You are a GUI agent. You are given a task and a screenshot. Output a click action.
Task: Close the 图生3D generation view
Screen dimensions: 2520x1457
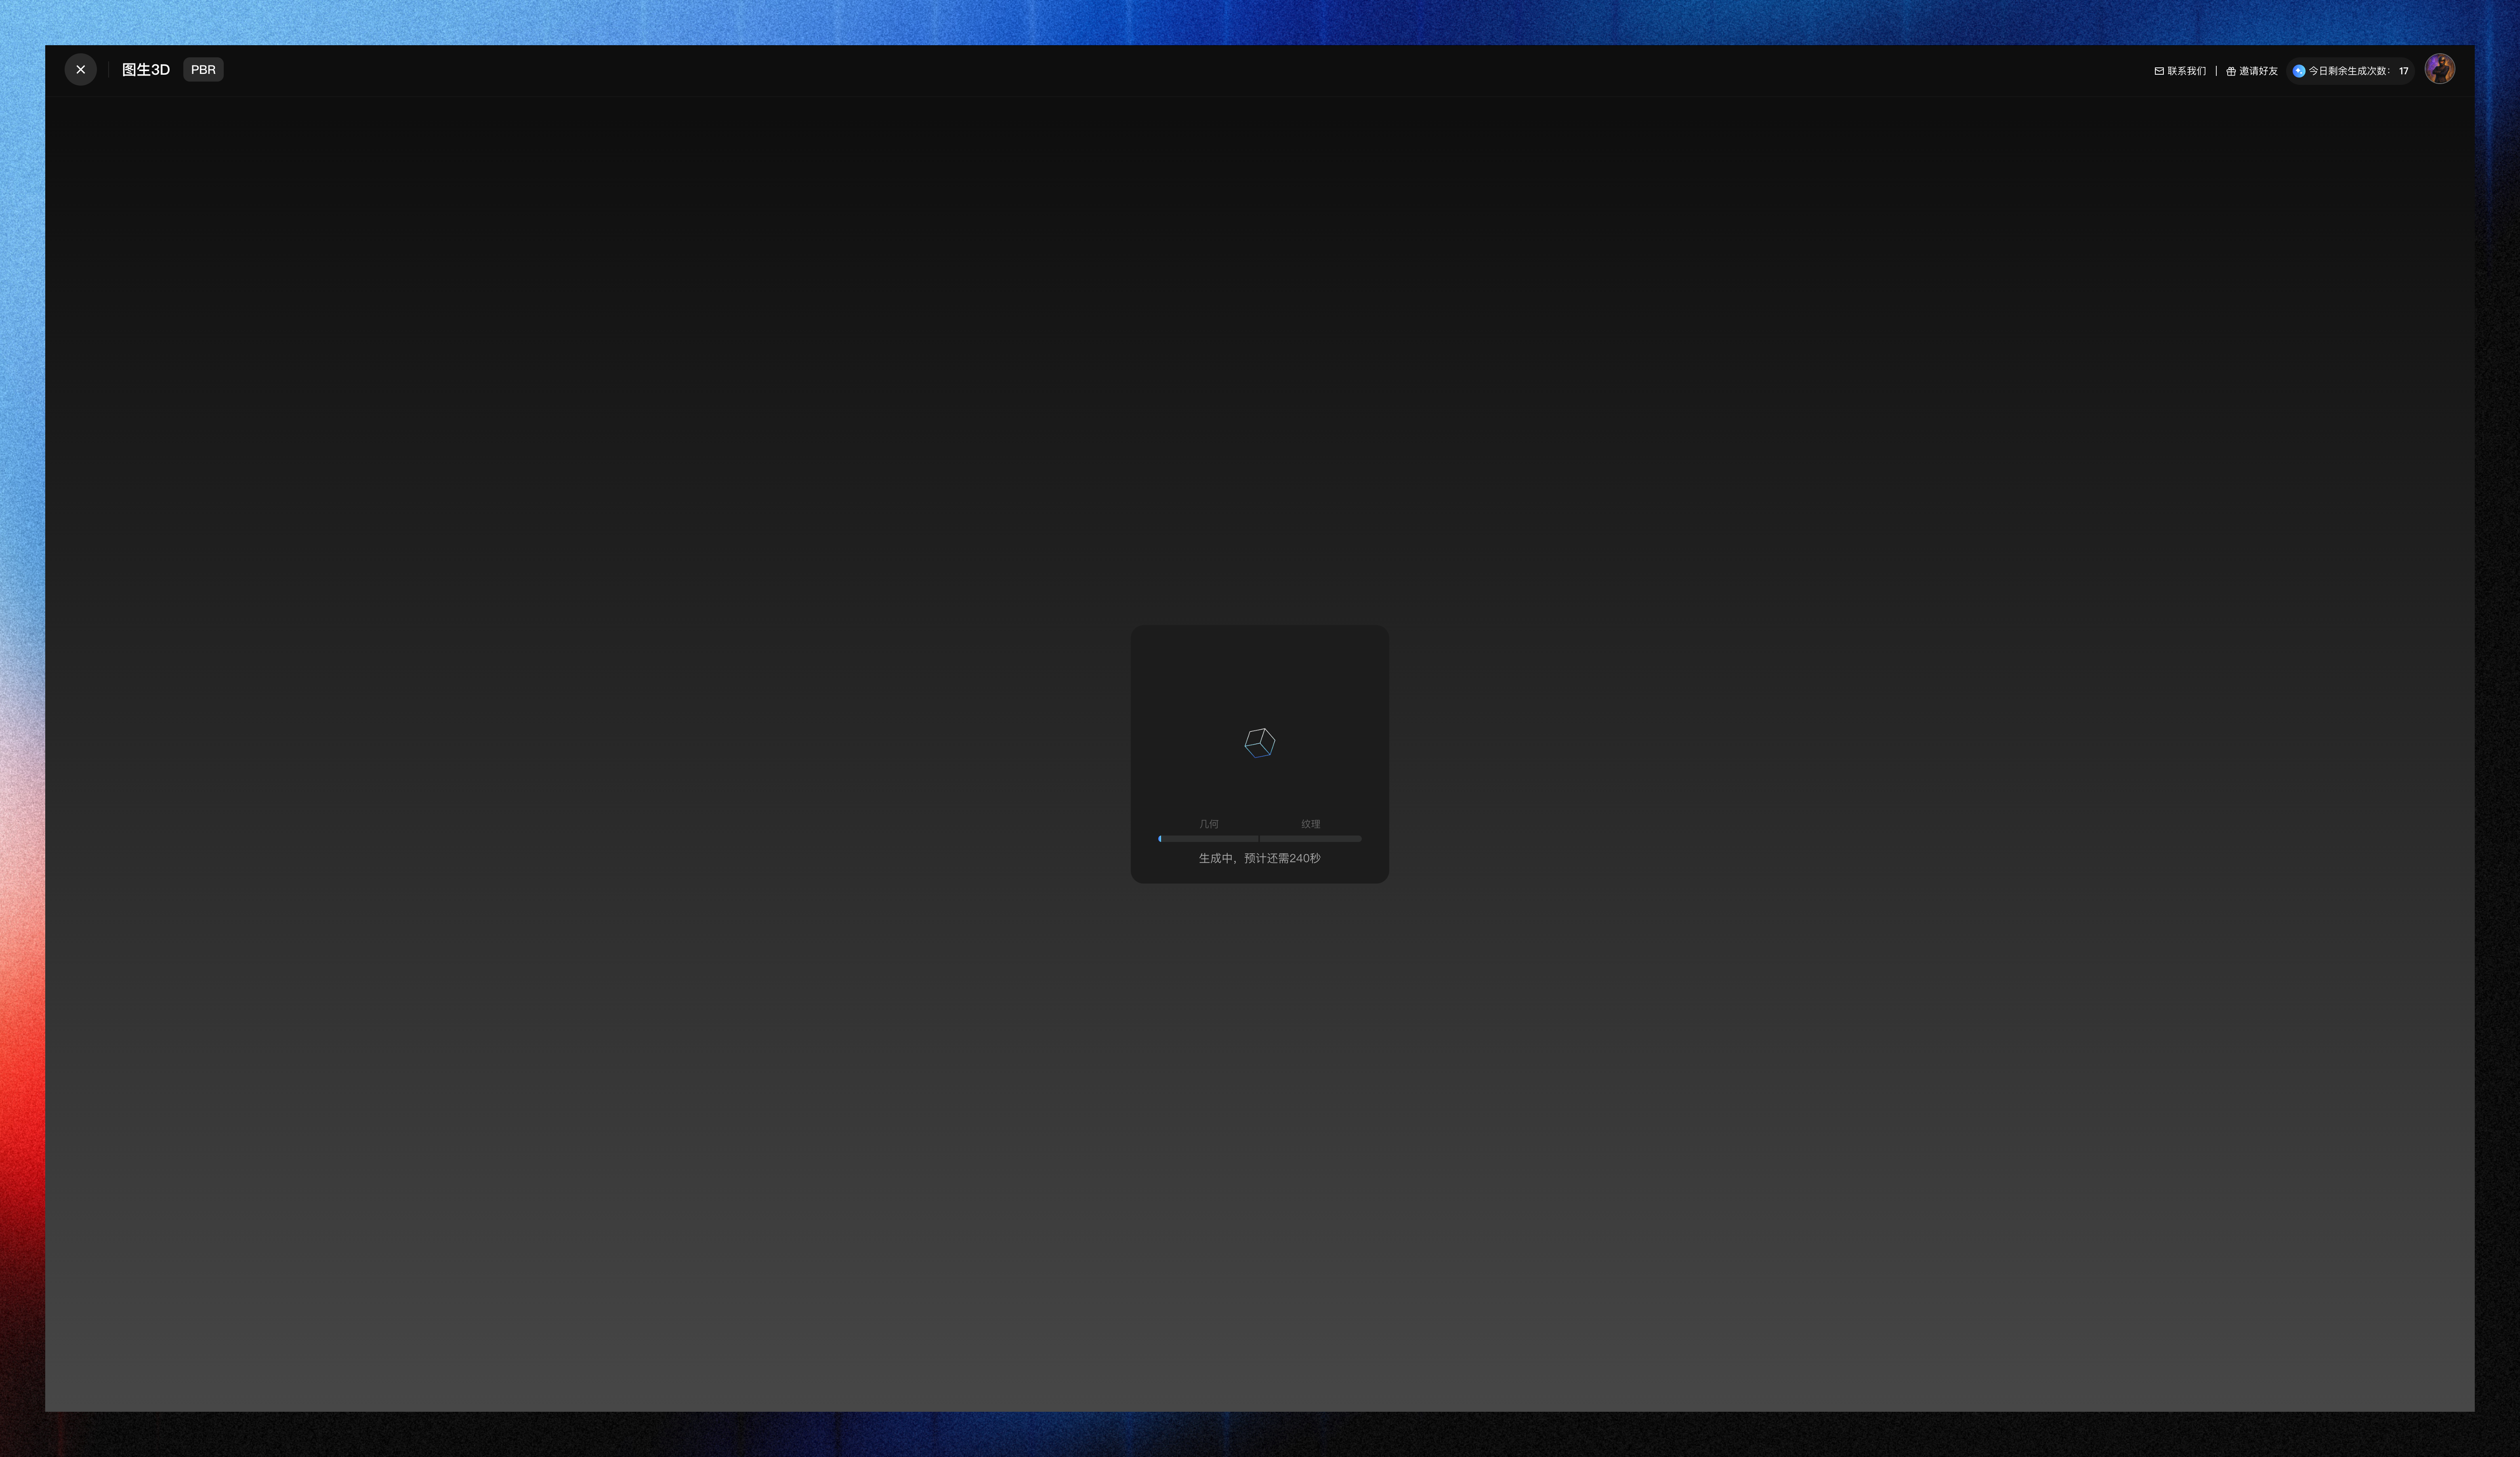(x=81, y=70)
